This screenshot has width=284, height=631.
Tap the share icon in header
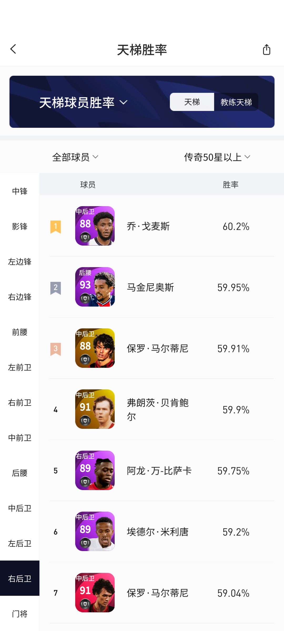click(266, 49)
